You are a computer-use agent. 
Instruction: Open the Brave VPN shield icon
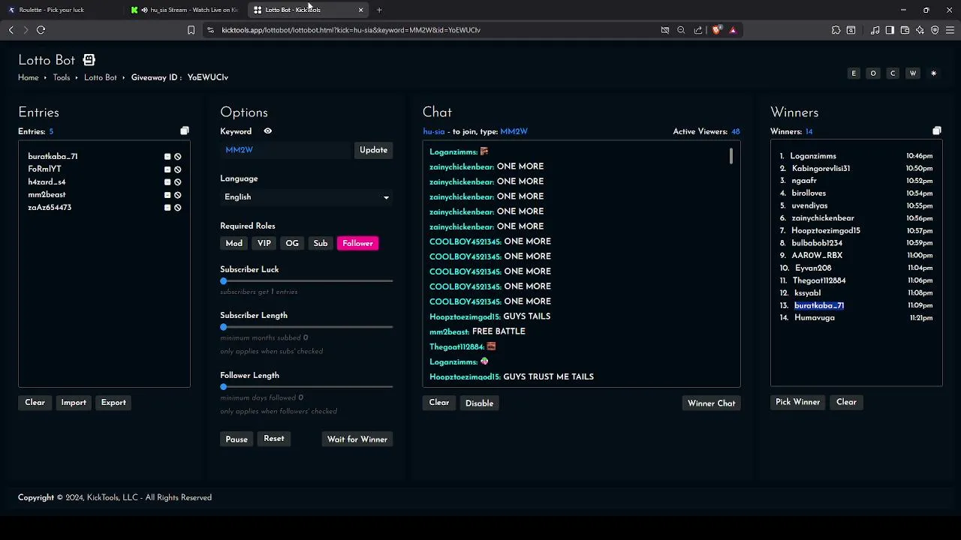pyautogui.click(x=935, y=30)
